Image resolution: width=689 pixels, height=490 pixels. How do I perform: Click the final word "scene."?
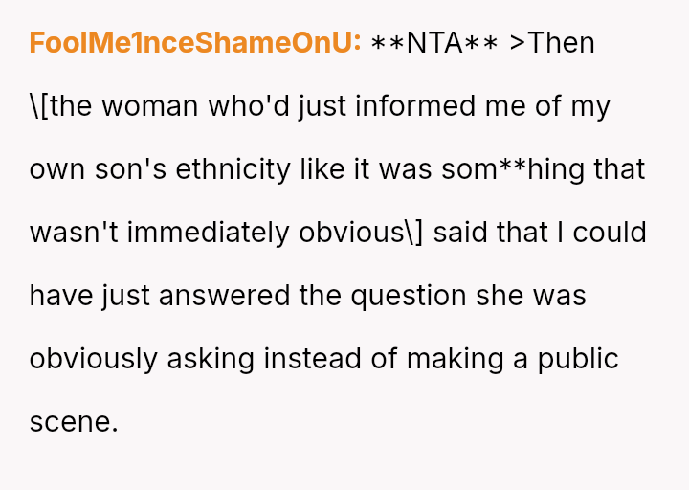pyautogui.click(x=74, y=422)
